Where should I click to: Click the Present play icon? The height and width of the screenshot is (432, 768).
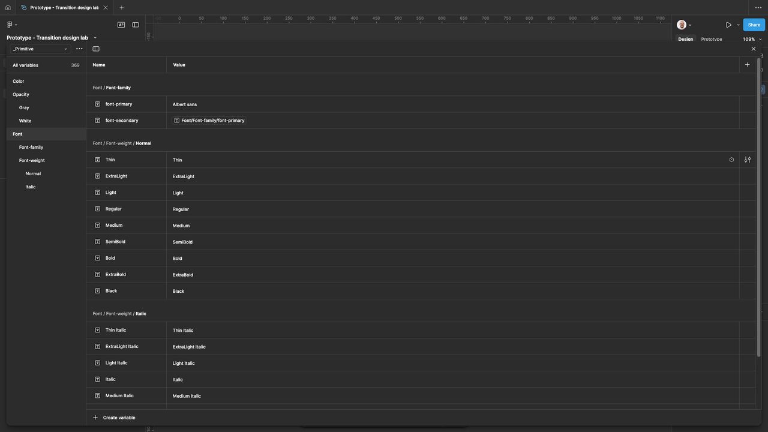[728, 25]
